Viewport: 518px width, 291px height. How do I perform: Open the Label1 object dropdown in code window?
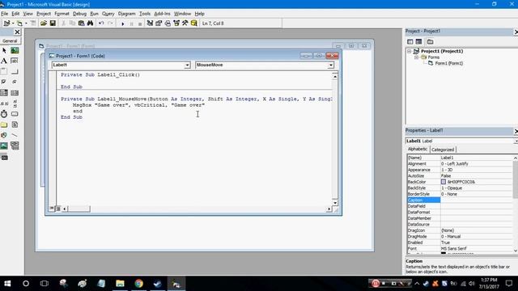pyautogui.click(x=187, y=65)
